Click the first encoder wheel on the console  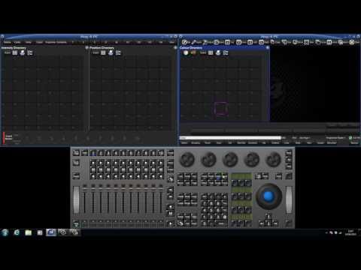pyautogui.click(x=187, y=159)
